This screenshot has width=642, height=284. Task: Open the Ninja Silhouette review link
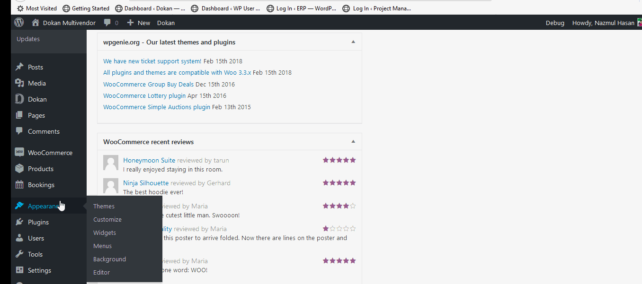point(146,183)
